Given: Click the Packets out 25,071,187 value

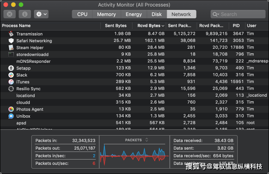Looking at the screenshot, I should (84, 148).
